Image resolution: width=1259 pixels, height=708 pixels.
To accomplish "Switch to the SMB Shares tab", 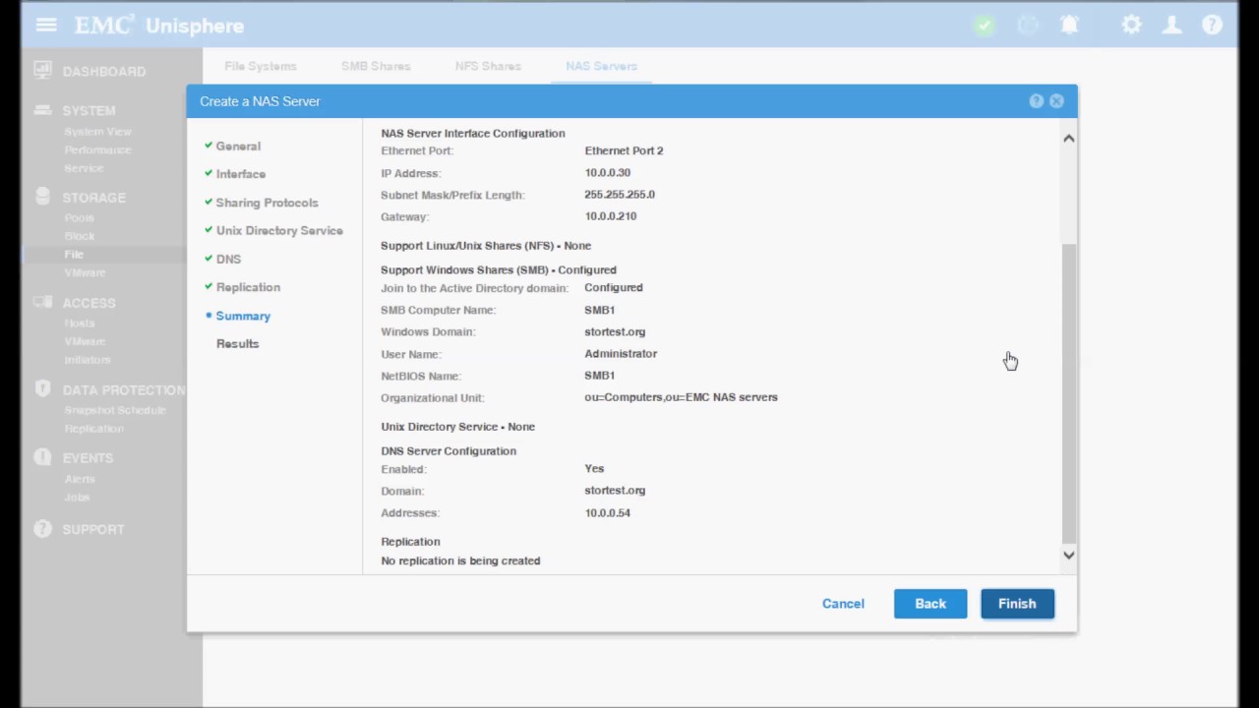I will pyautogui.click(x=376, y=66).
